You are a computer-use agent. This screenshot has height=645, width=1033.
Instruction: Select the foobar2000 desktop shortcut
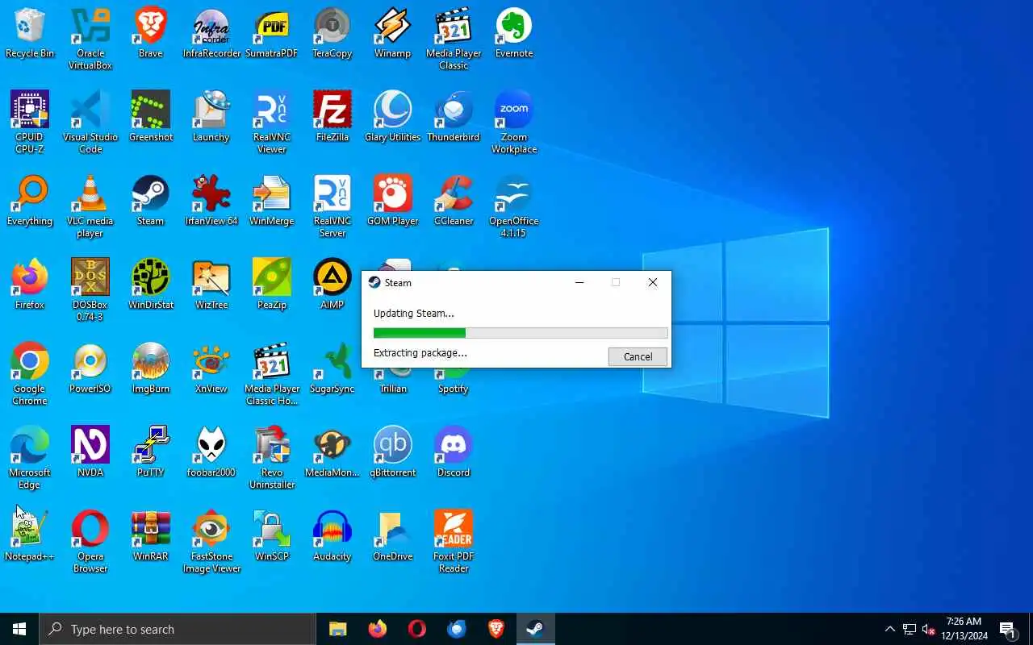pyautogui.click(x=211, y=452)
